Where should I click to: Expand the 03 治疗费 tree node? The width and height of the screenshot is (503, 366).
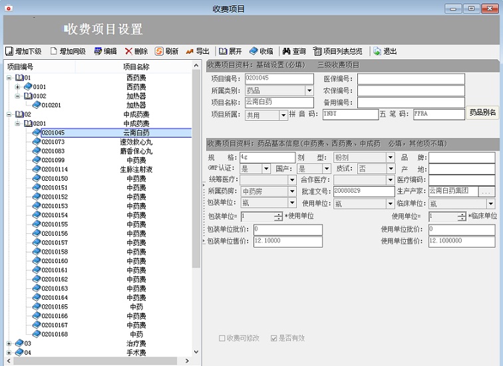click(x=9, y=343)
